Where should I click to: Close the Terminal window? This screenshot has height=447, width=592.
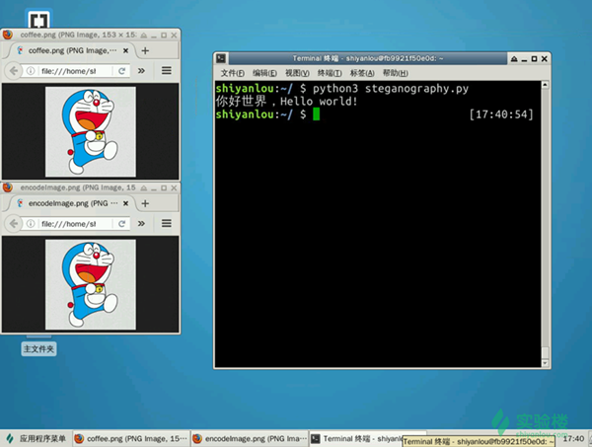[x=545, y=59]
